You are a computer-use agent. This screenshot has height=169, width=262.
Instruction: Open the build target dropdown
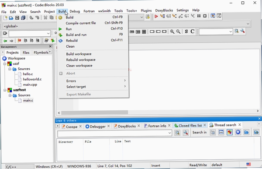coord(141,17)
